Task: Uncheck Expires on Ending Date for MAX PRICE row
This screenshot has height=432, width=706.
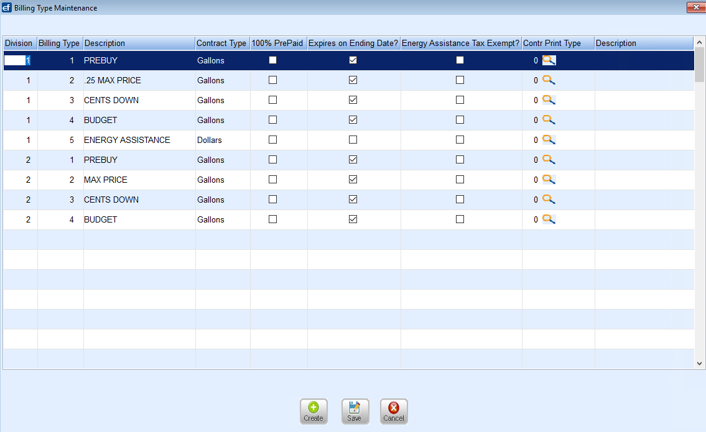Action: click(x=353, y=179)
